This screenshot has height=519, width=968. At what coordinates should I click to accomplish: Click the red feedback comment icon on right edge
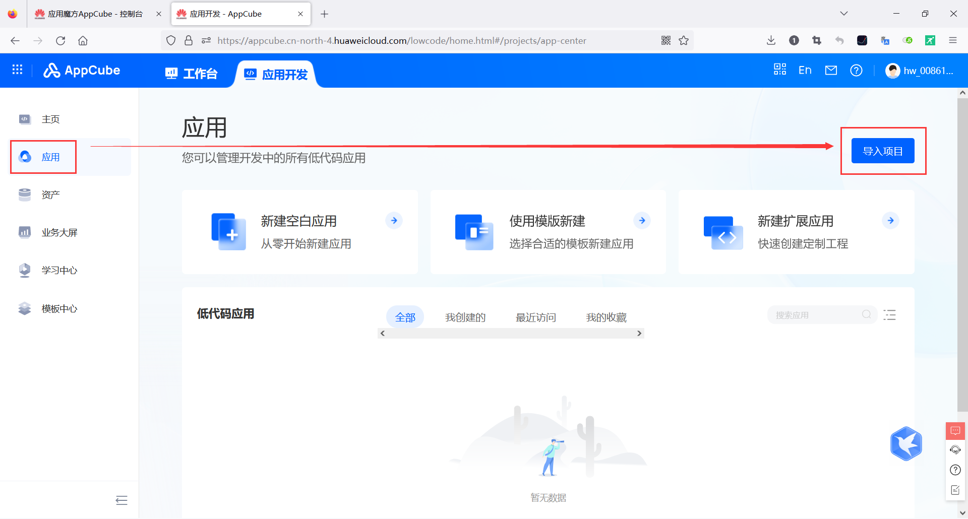click(955, 431)
